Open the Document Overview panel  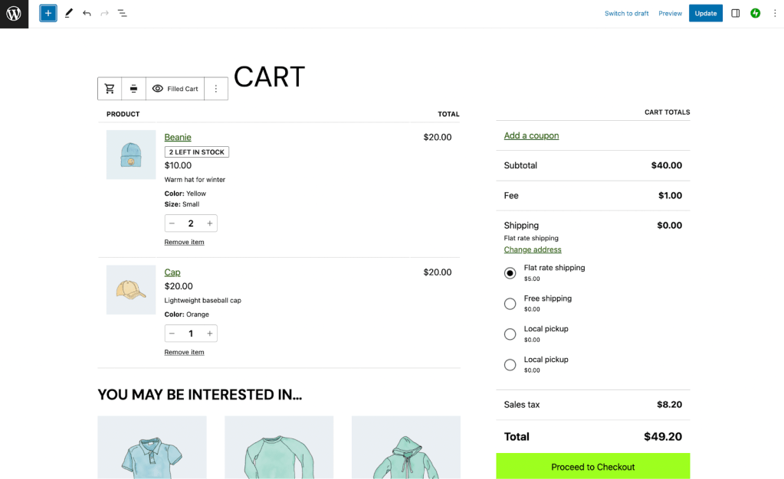point(123,13)
